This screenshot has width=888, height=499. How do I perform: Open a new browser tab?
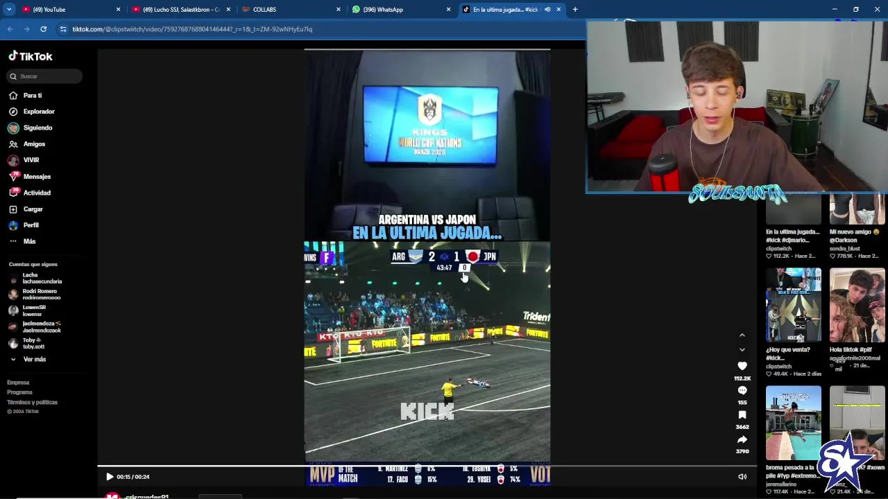[575, 10]
